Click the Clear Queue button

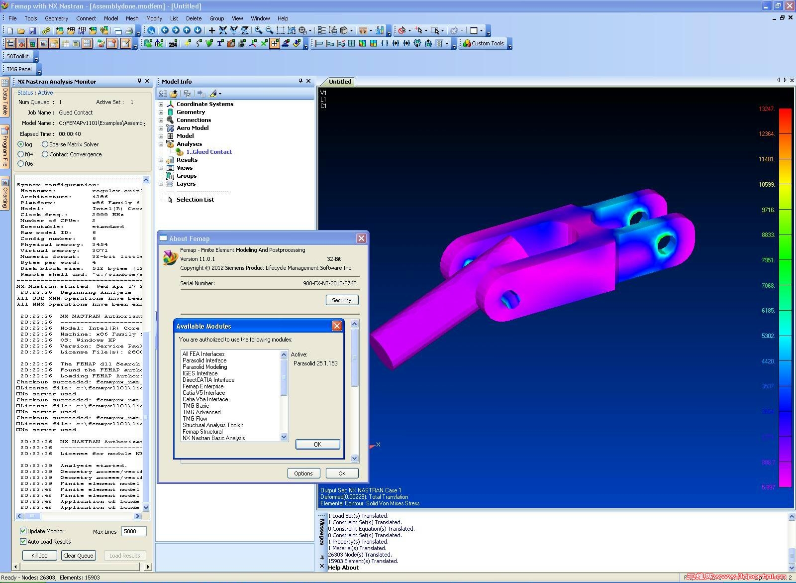point(78,556)
